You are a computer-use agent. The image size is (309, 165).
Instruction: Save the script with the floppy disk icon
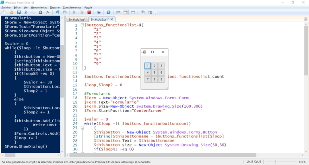coord(19,12)
